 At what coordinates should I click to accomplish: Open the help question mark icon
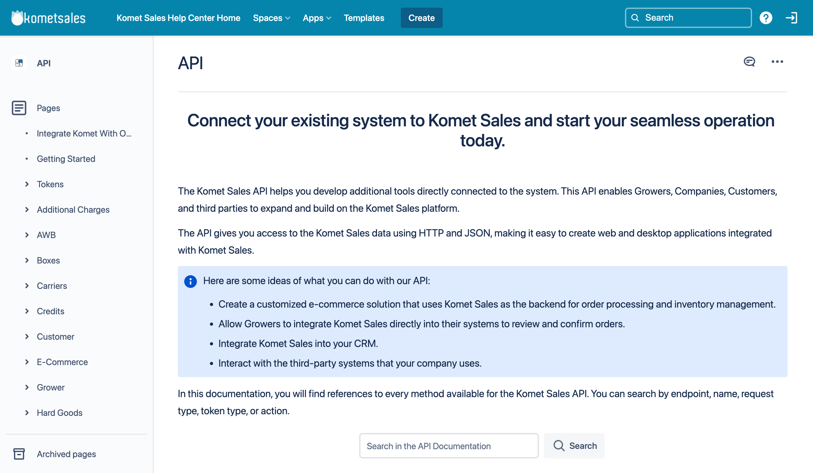[x=766, y=18]
